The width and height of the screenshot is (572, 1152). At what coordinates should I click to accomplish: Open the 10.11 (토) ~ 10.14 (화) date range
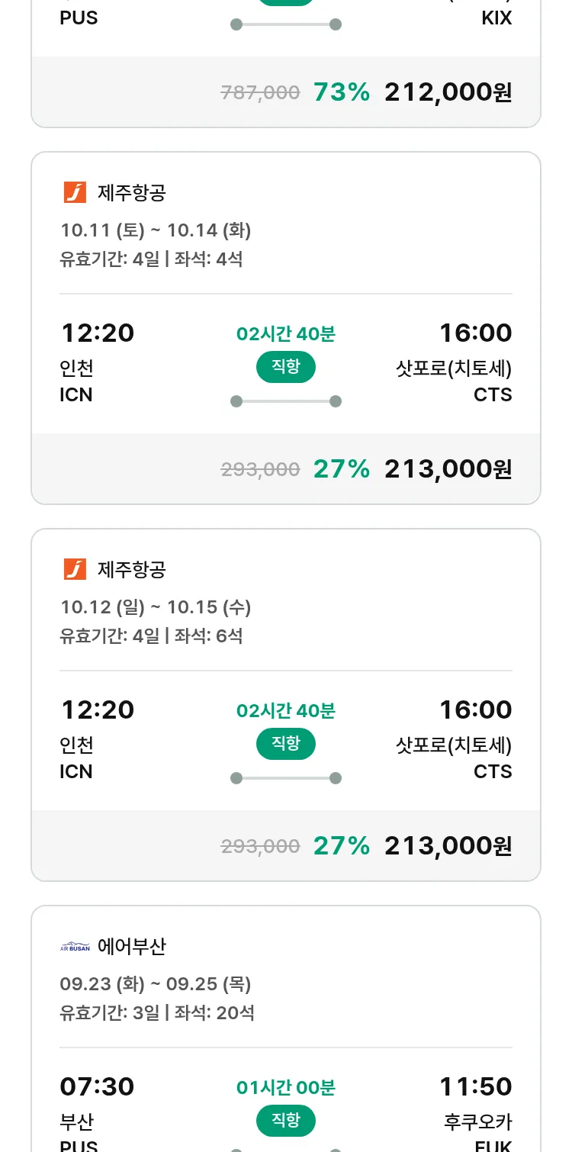(x=156, y=230)
